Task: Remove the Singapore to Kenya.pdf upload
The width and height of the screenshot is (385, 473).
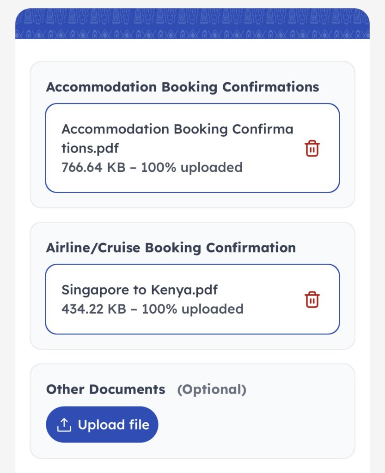Action: coord(312,299)
